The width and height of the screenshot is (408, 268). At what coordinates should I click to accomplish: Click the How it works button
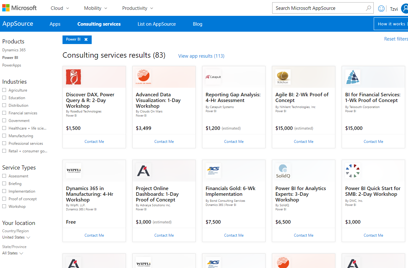[391, 24]
